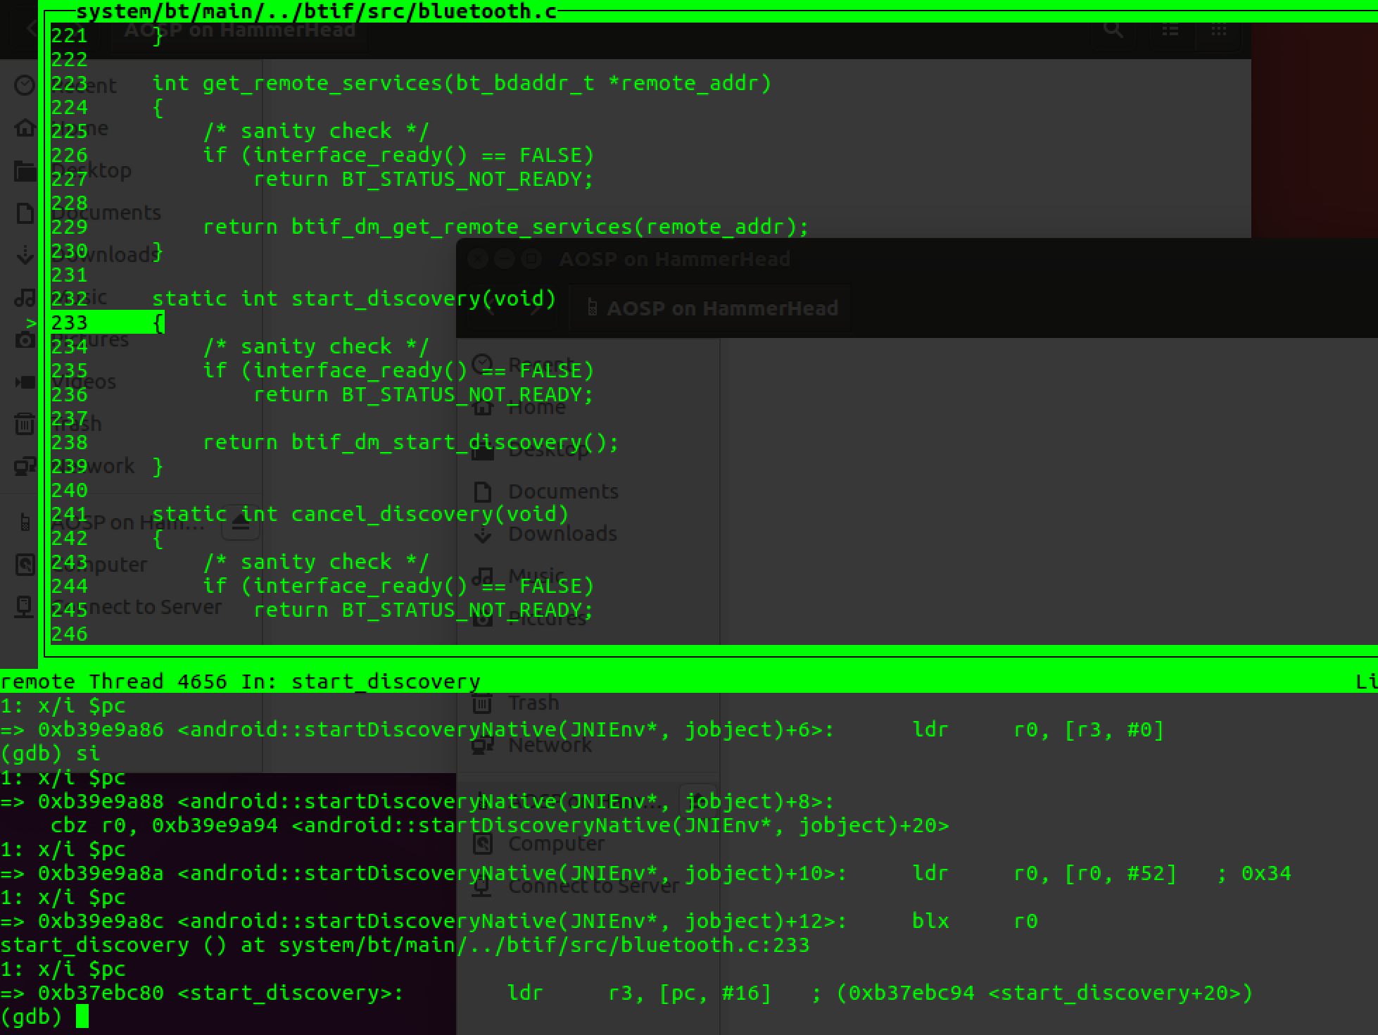The width and height of the screenshot is (1378, 1035).
Task: Click back arrow in top file manager toolbar
Action: tap(31, 29)
